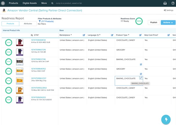The height and width of the screenshot is (125, 176).
Task: Click unlink icon in 12/10.0oz 60% DK CHIP row
Action: [x=141, y=64]
